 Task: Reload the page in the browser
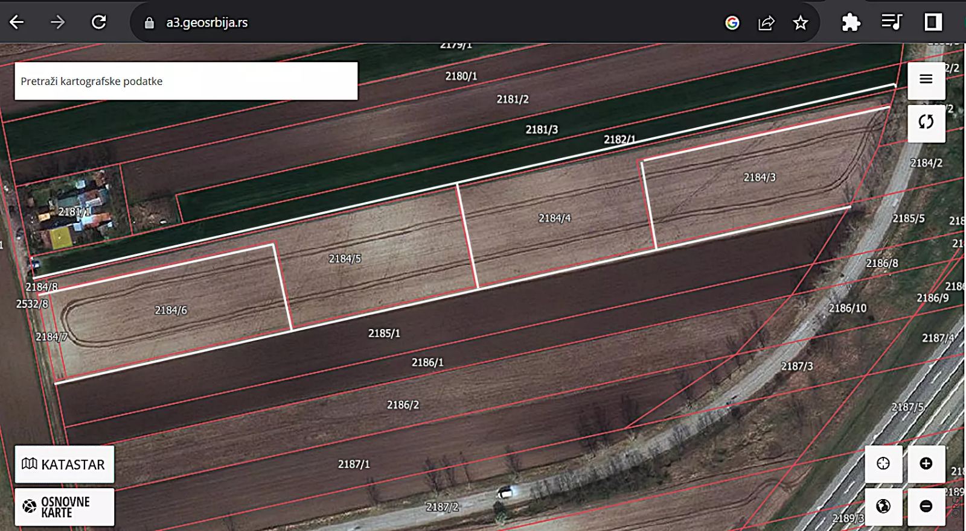point(98,23)
